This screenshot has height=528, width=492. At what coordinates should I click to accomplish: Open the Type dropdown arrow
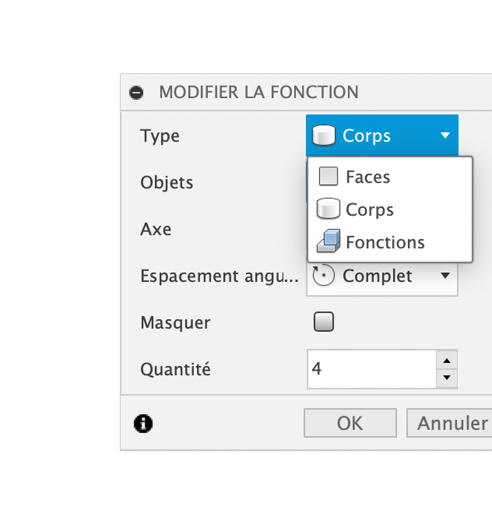click(x=445, y=136)
